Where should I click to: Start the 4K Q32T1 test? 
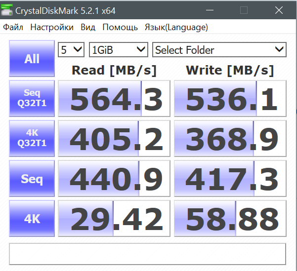click(32, 138)
